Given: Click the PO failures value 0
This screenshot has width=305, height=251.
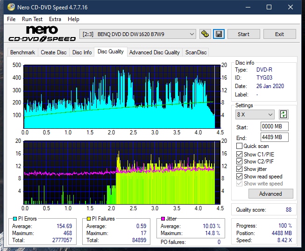Looking at the screenshot, I should pos(219,242).
